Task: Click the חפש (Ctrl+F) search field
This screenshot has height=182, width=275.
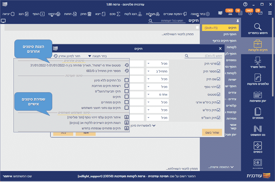Action: (x=203, y=56)
